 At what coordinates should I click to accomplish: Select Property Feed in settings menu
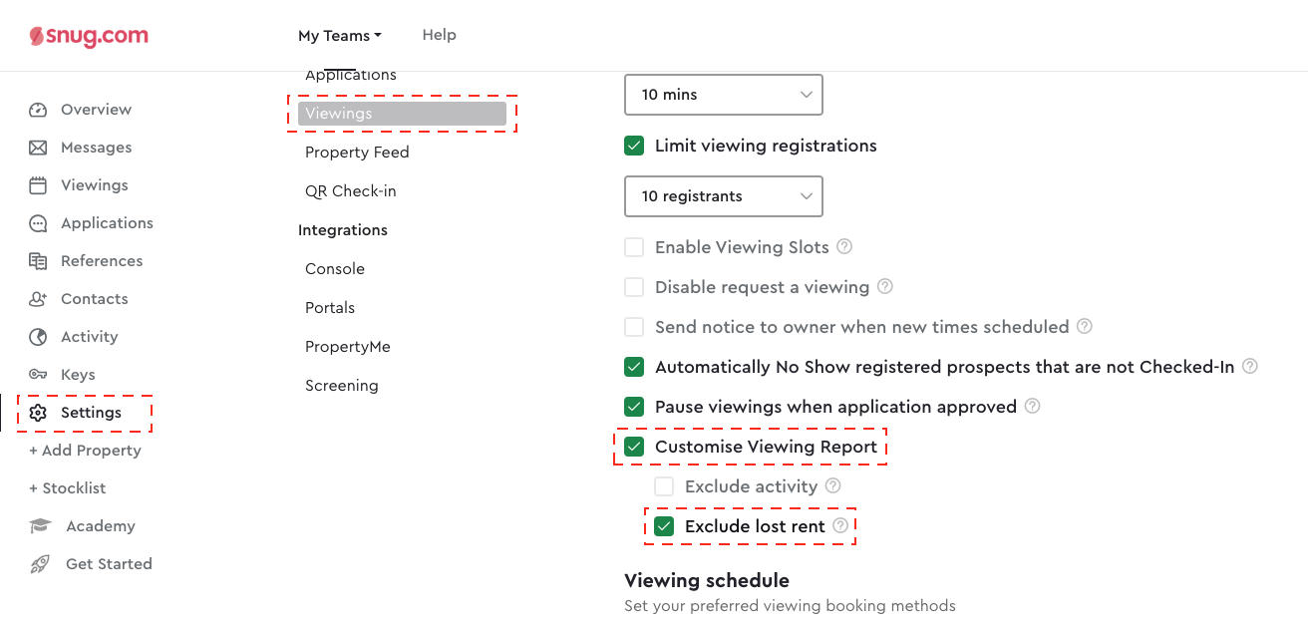357,153
